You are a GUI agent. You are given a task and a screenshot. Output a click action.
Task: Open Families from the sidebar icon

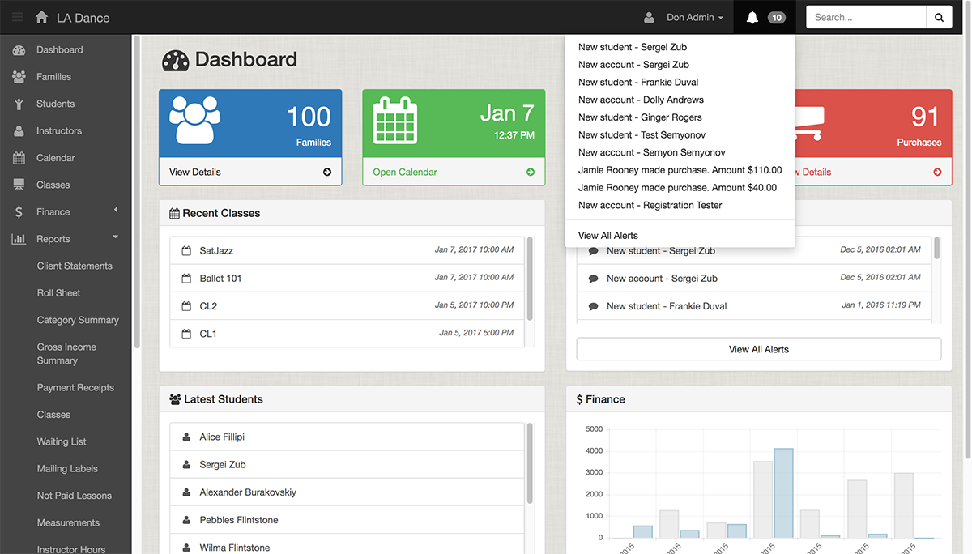[19, 77]
